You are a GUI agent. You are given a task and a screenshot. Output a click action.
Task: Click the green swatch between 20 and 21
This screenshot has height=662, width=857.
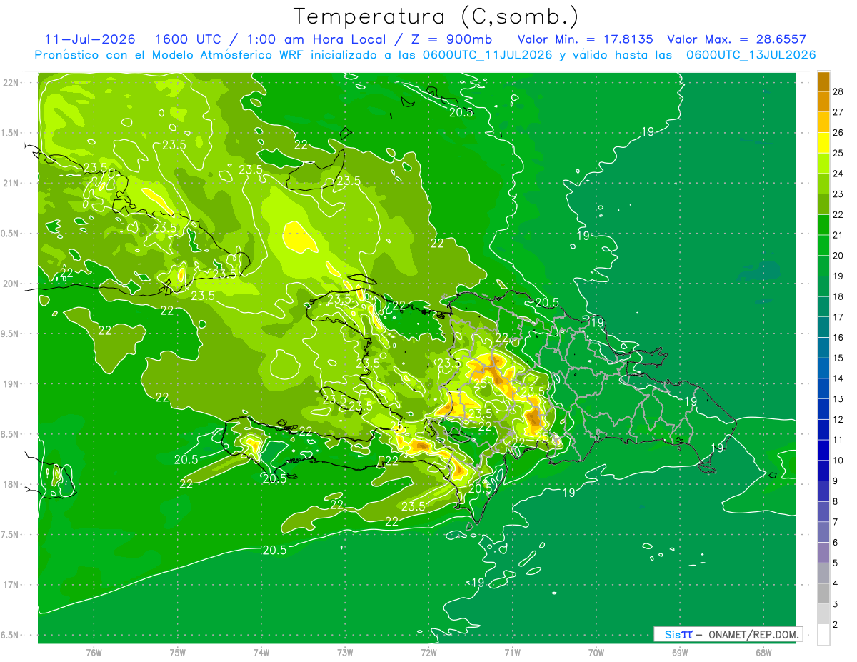click(823, 245)
